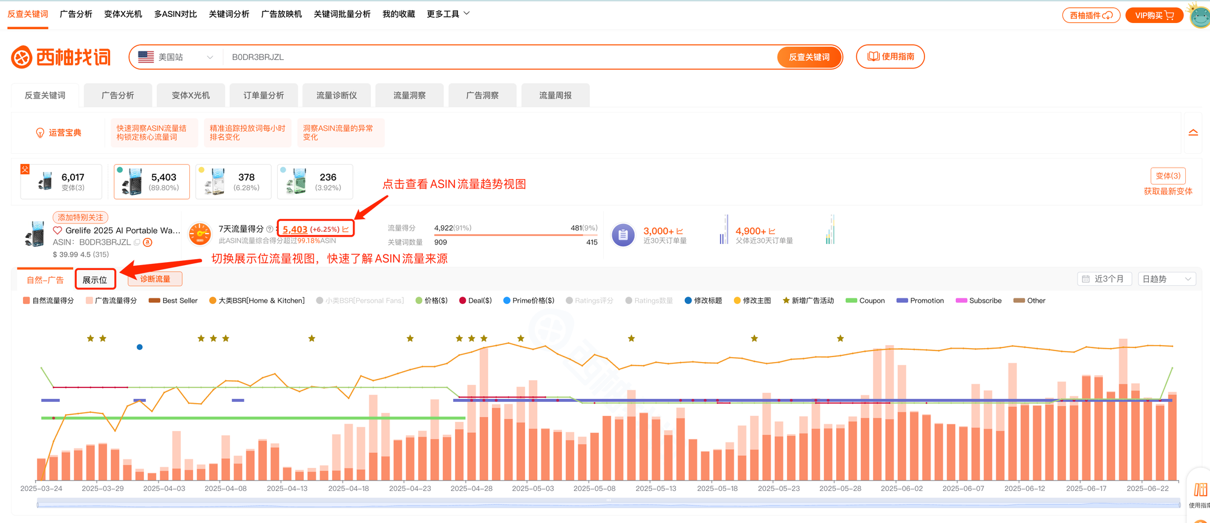Viewport: 1210px width, 523px height.
Task: Click the purple orders document icon
Action: pyautogui.click(x=623, y=235)
